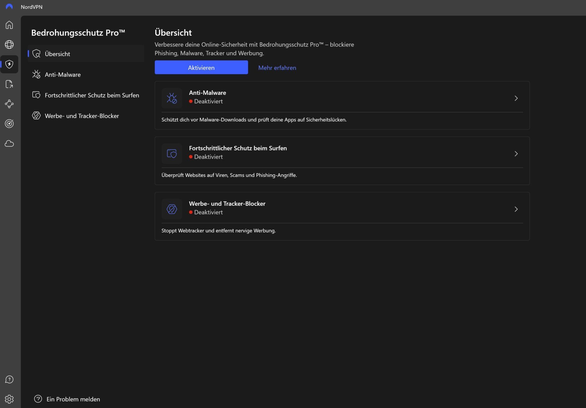Screen dimensions: 586x408
Task: Open Fortschrittlicher Schutz beim Surfen menu item
Action: (86, 95)
